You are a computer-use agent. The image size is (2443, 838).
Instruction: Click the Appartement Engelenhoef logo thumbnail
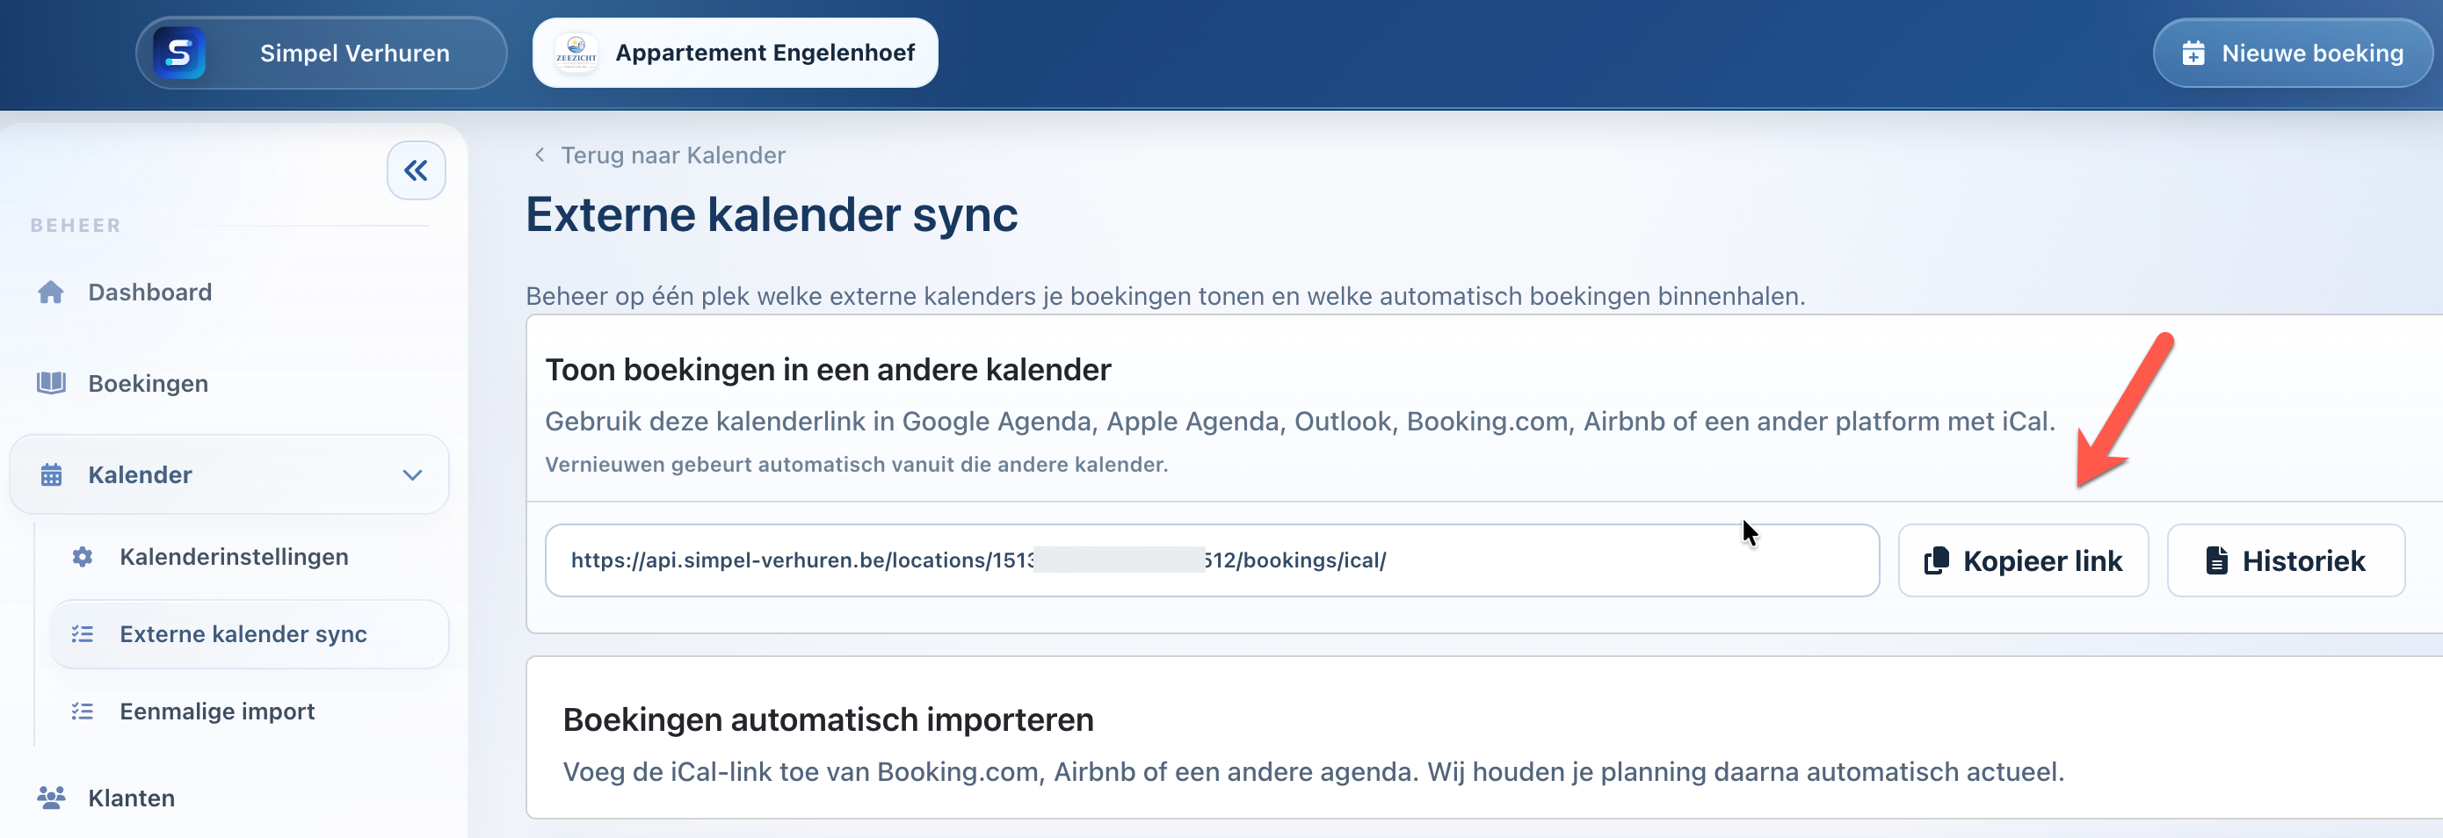click(x=576, y=53)
